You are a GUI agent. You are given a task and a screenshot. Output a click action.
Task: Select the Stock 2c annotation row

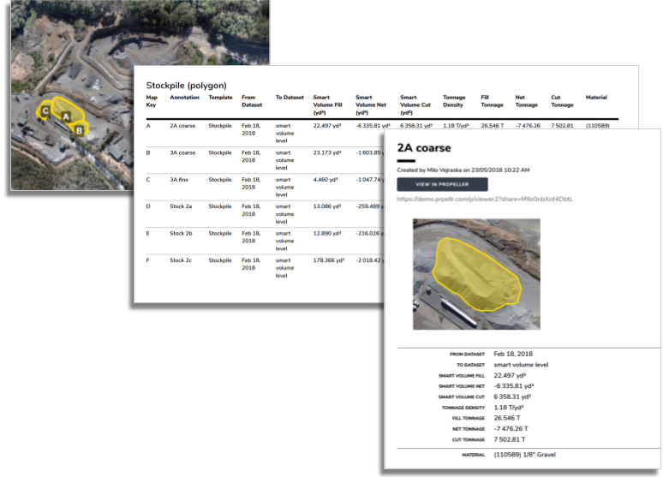point(181,260)
